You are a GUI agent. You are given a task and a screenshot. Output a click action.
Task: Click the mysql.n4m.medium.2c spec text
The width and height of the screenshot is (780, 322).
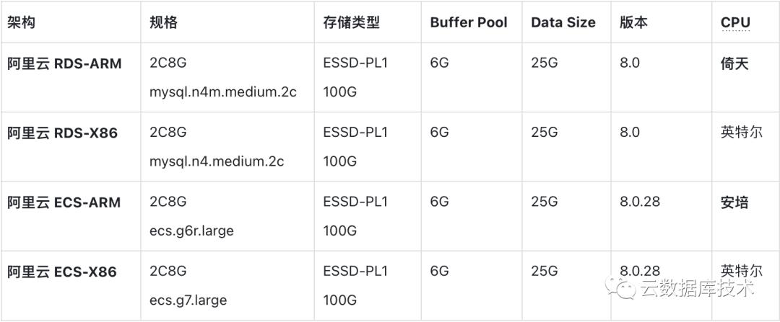pyautogui.click(x=223, y=92)
